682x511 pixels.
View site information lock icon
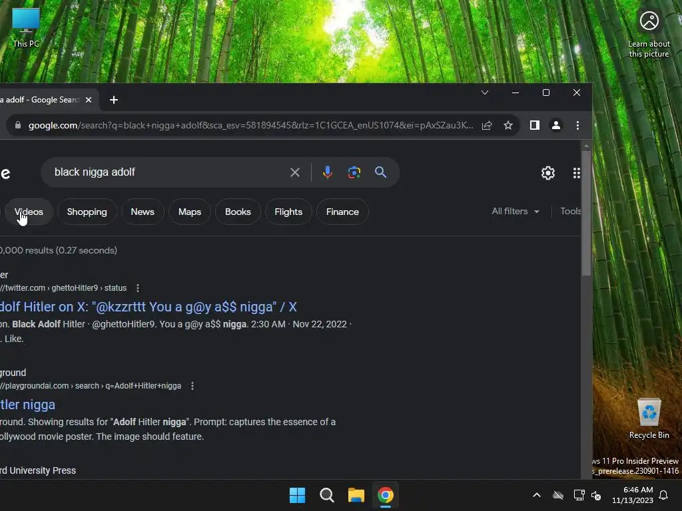18,125
